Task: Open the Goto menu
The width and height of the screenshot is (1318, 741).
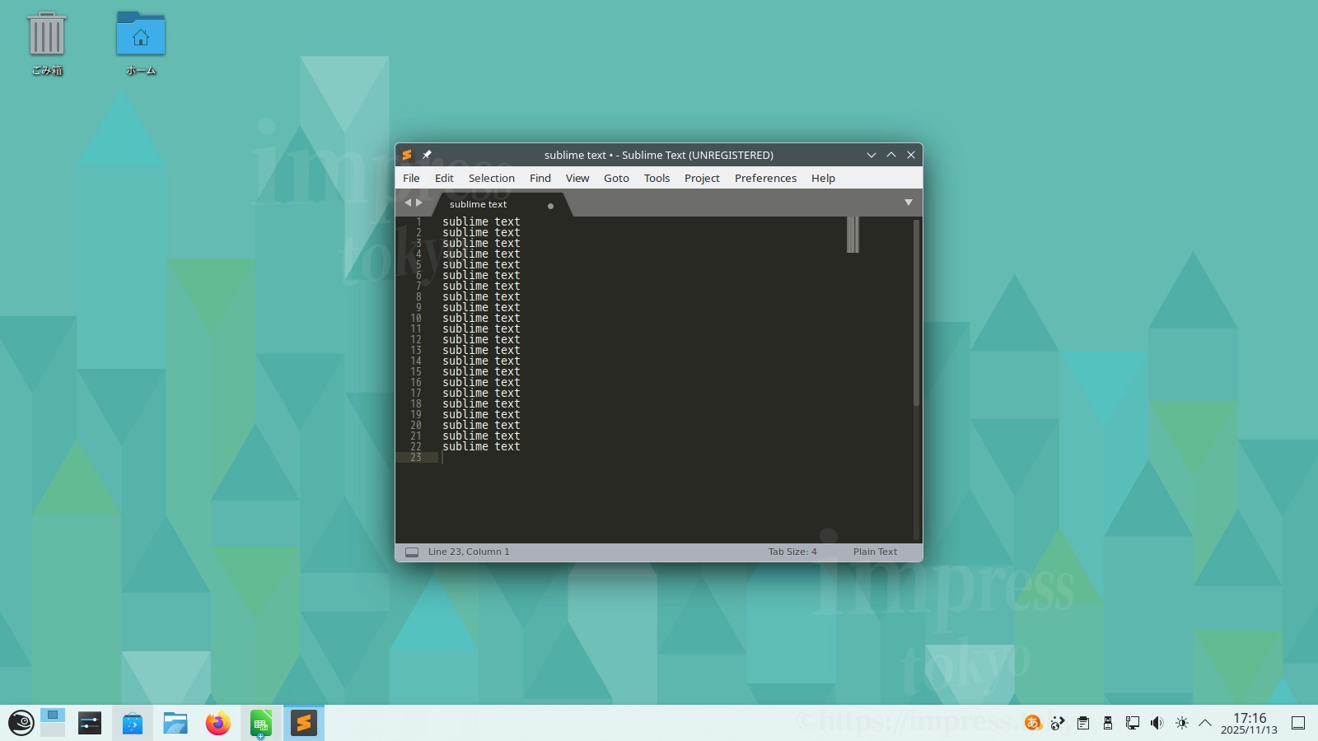Action: coord(616,178)
